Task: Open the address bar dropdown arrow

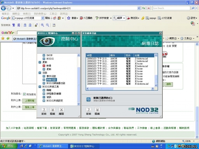Action: pyautogui.click(x=139, y=8)
